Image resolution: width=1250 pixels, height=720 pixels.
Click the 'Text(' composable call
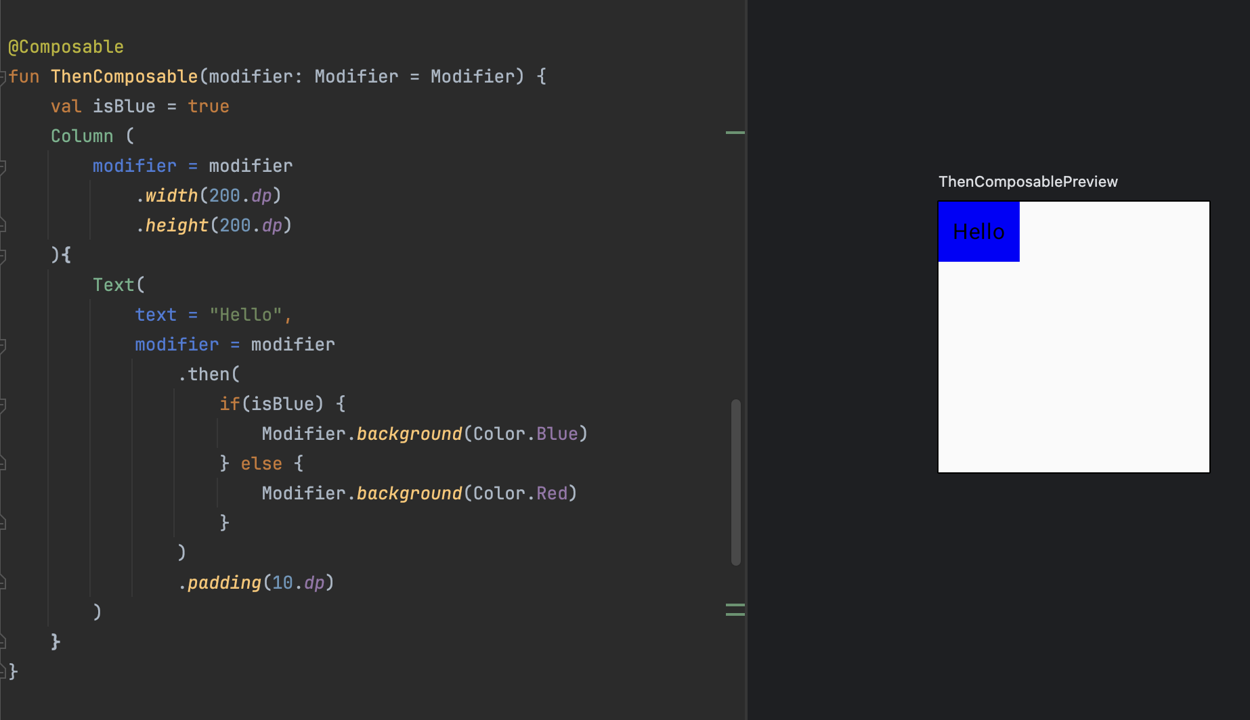118,285
